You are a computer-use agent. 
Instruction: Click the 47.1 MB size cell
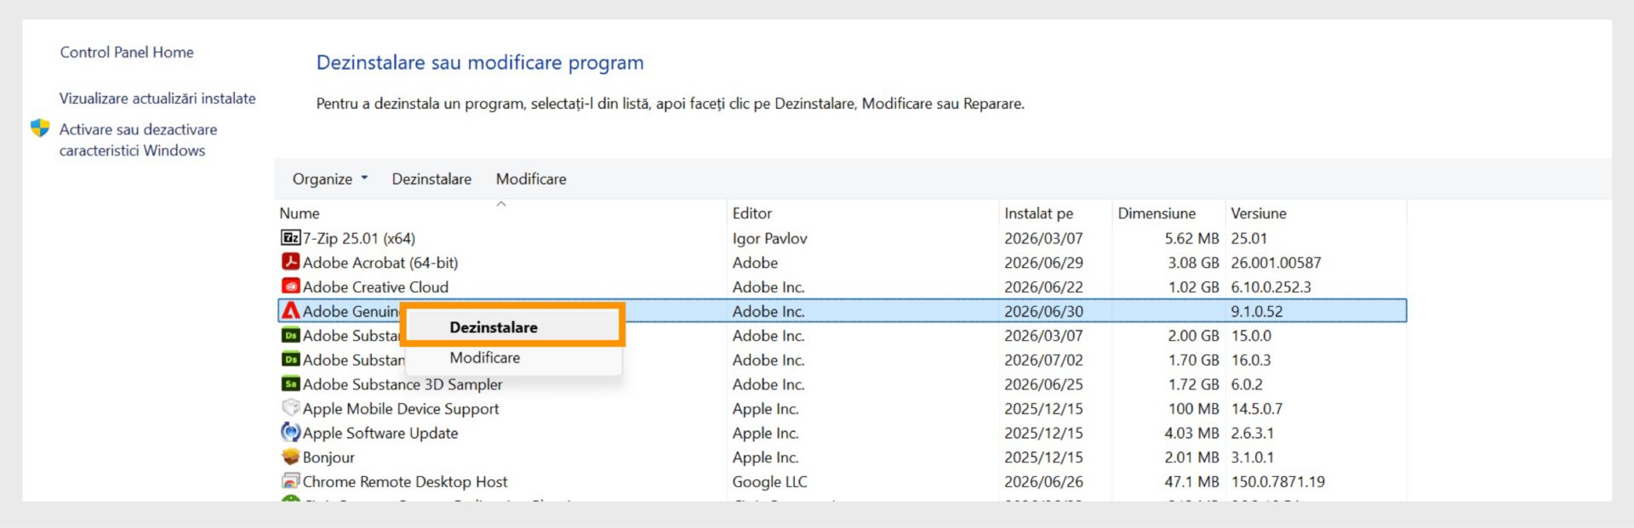pos(1191,482)
